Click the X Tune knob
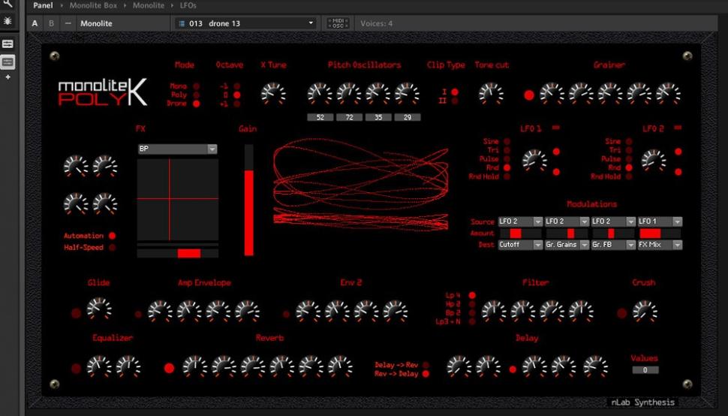Image resolution: width=728 pixels, height=416 pixels. coord(273,93)
